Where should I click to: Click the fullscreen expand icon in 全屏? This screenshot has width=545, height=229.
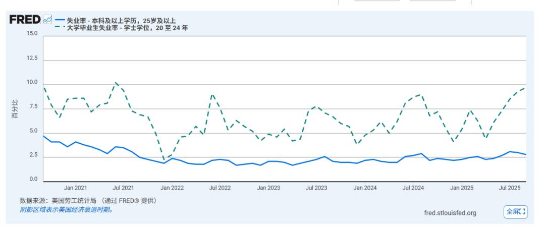(x=522, y=212)
